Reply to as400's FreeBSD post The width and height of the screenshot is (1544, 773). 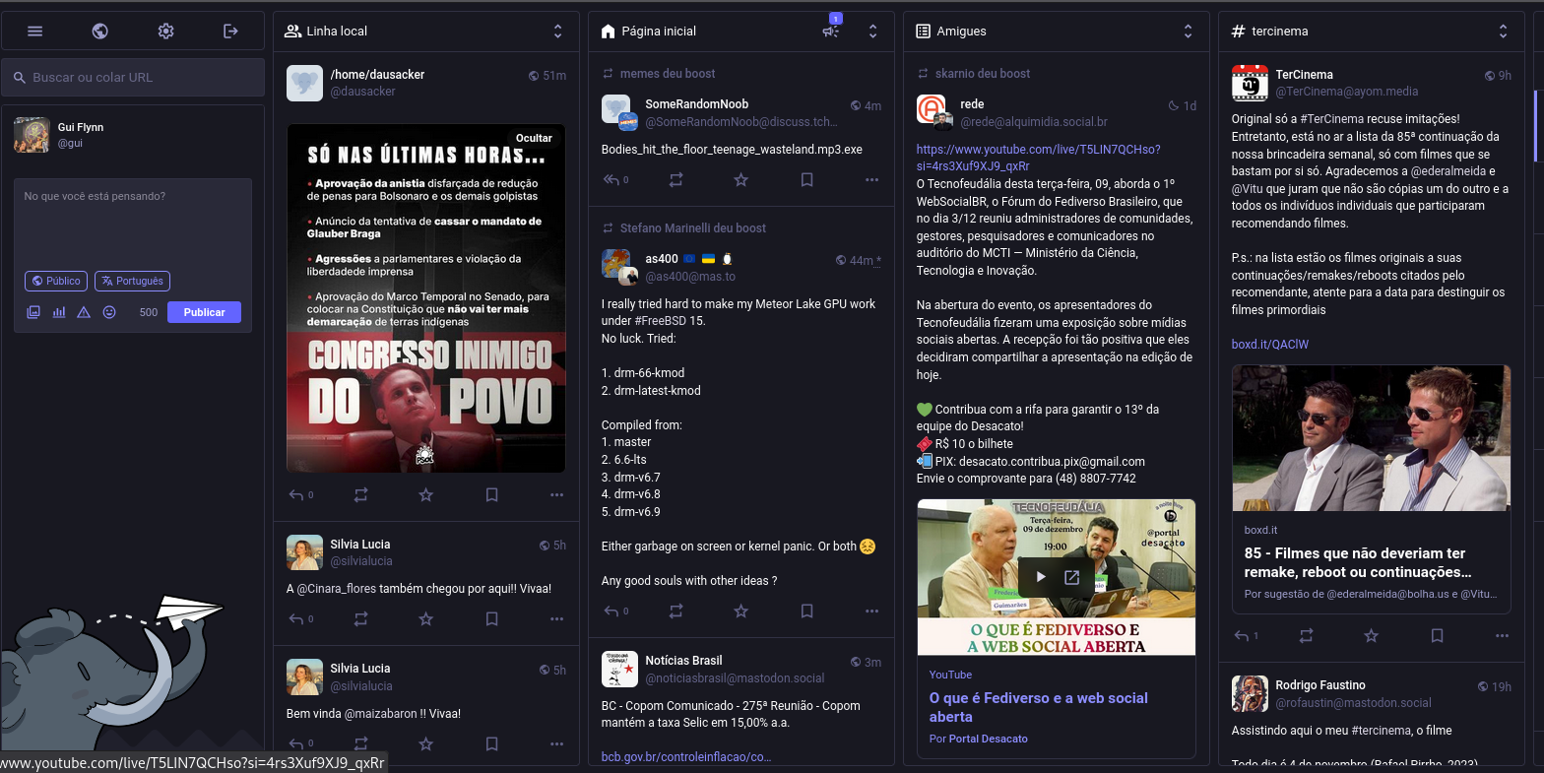pos(611,611)
